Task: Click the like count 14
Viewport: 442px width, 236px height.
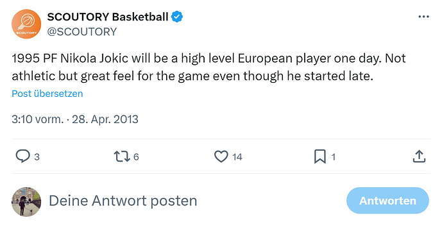Action: pyautogui.click(x=237, y=156)
